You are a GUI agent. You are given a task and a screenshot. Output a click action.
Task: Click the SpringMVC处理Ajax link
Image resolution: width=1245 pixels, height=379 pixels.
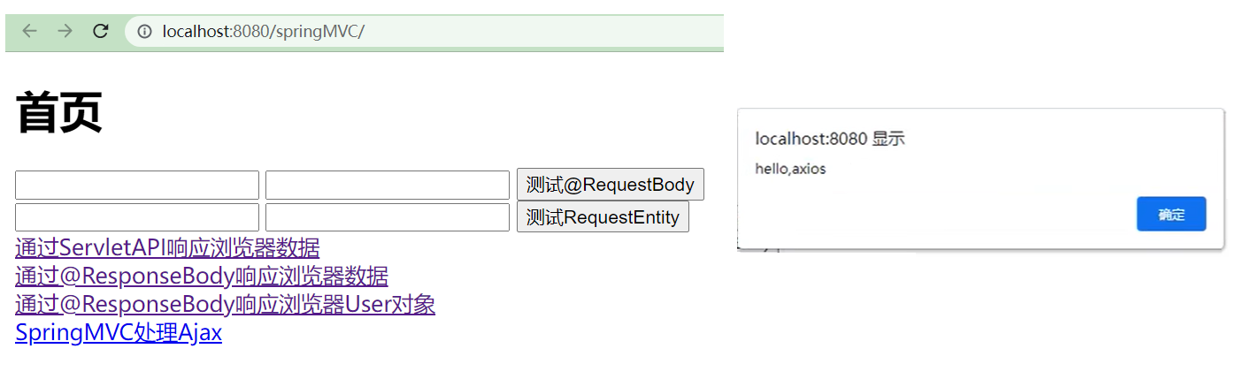pos(119,333)
